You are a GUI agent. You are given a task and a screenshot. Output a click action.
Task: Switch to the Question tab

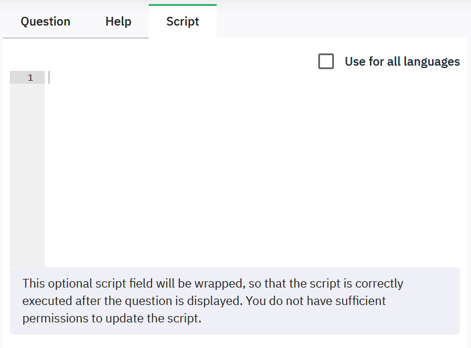click(45, 21)
